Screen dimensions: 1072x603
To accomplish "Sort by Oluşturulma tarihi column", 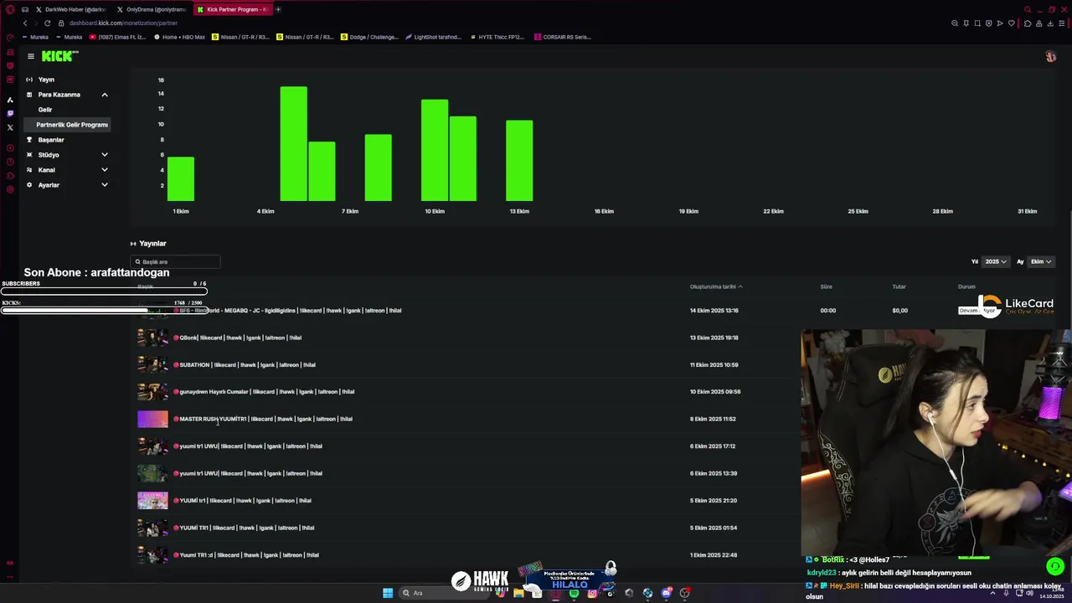I will point(716,286).
